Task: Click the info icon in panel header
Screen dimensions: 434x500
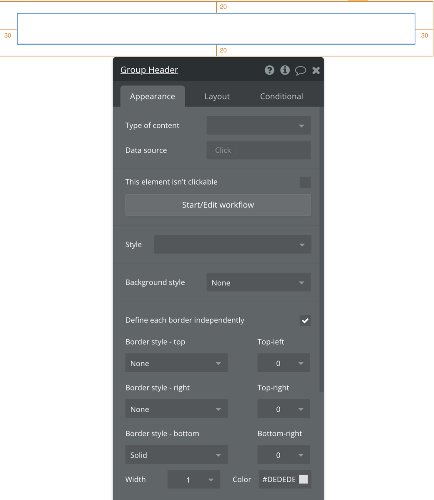Action: (285, 70)
